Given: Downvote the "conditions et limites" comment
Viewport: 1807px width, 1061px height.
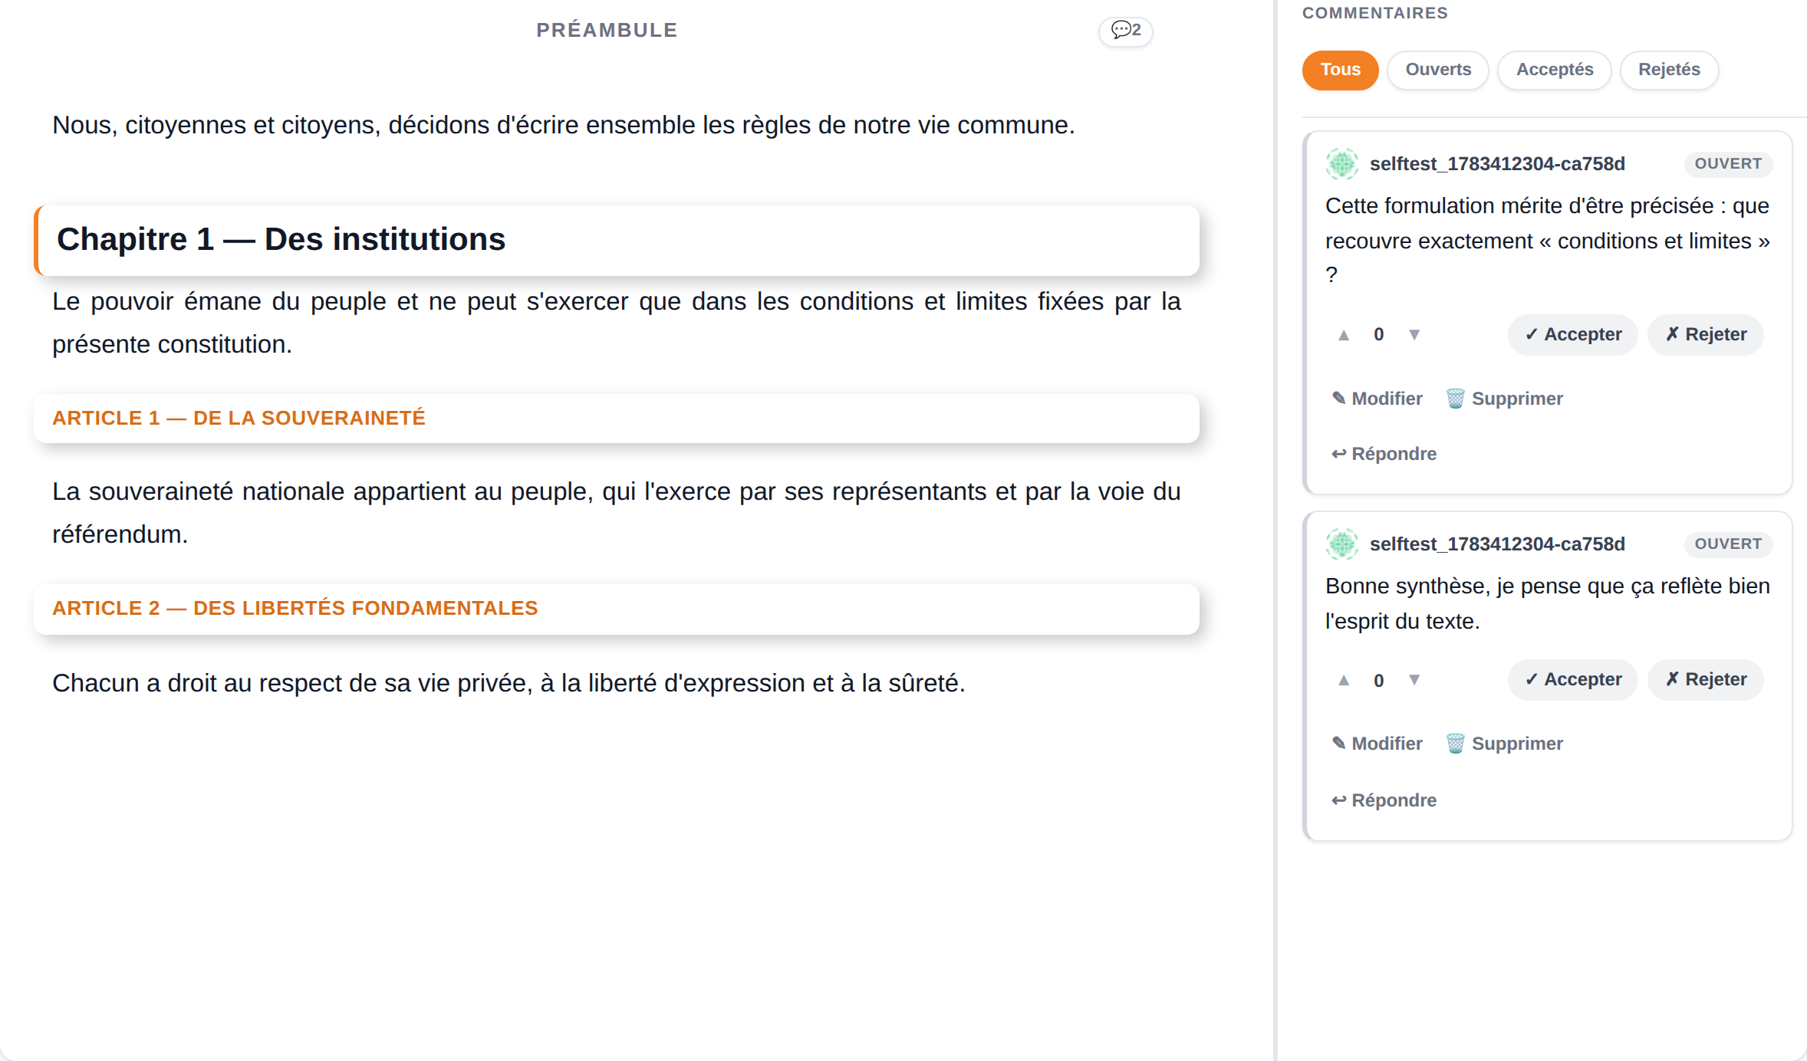Looking at the screenshot, I should click(x=1414, y=335).
